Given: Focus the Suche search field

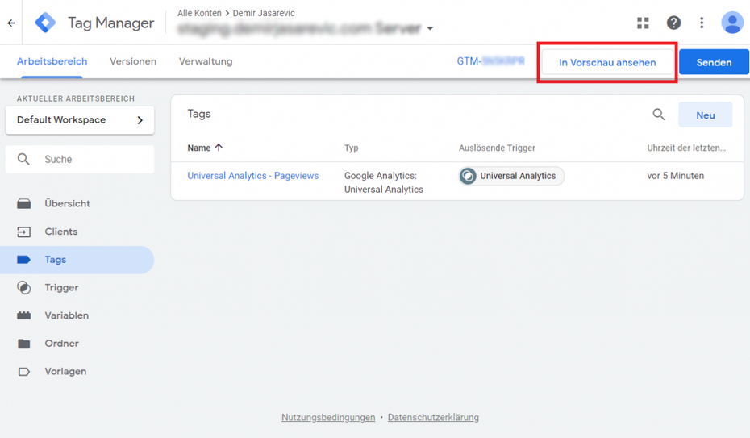Looking at the screenshot, I should [x=80, y=159].
